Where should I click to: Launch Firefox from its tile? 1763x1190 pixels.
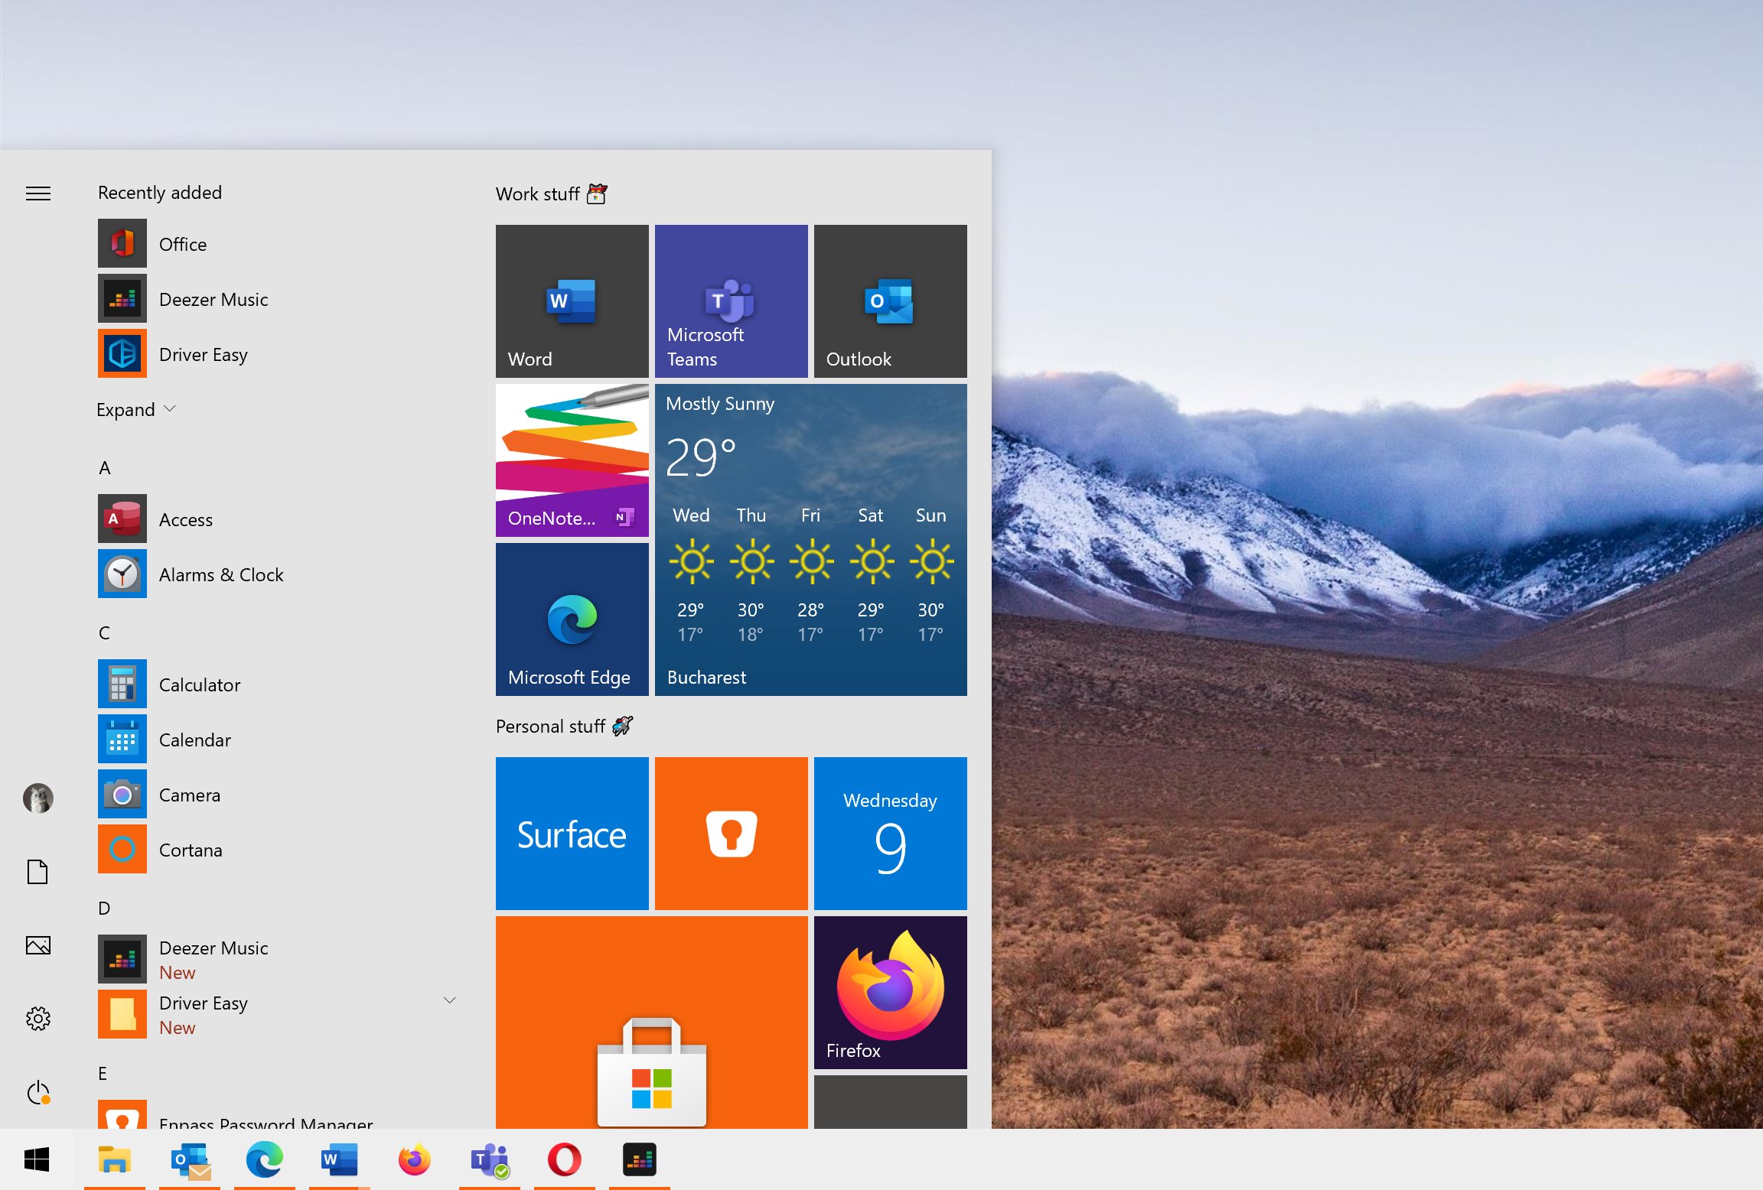(x=890, y=991)
